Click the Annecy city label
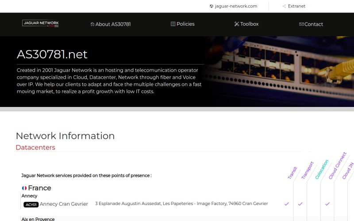The width and height of the screenshot is (354, 221). click(29, 196)
